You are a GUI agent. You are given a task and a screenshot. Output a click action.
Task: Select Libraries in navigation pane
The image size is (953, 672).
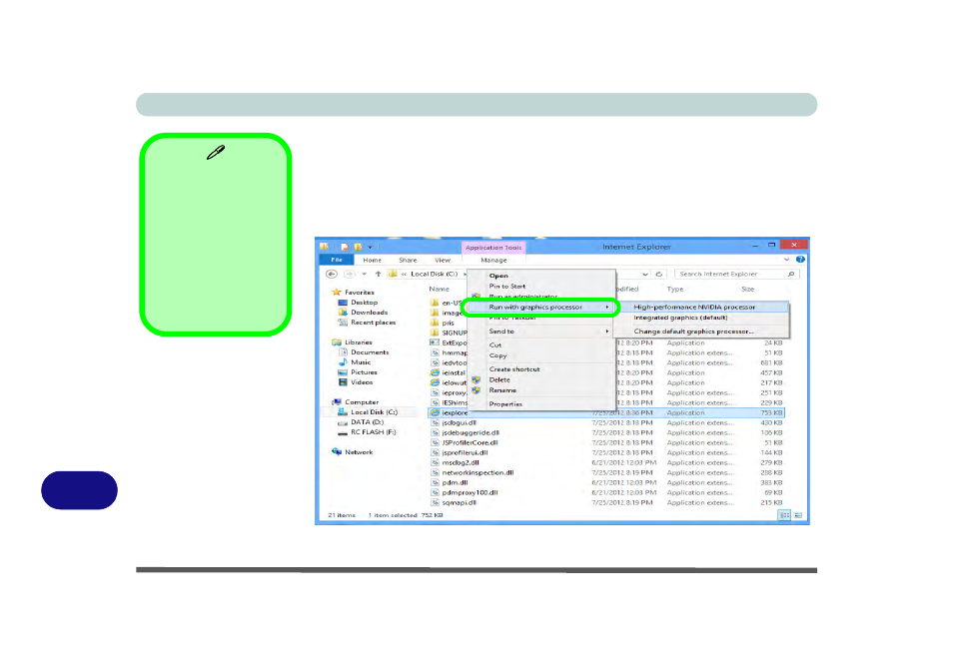[358, 342]
